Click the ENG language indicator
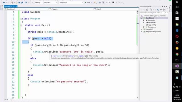The height and width of the screenshot is (102, 182). (x=177, y=90)
